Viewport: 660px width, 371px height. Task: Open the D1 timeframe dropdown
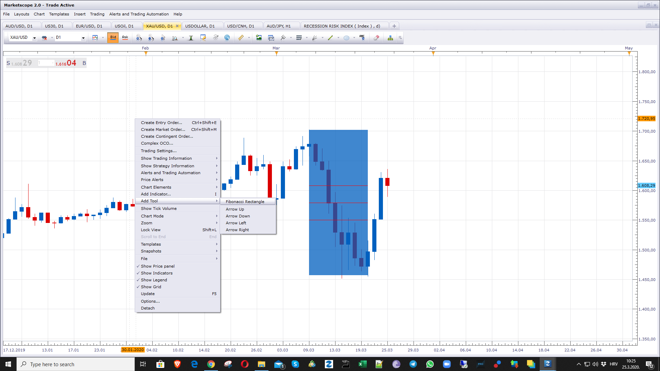83,38
